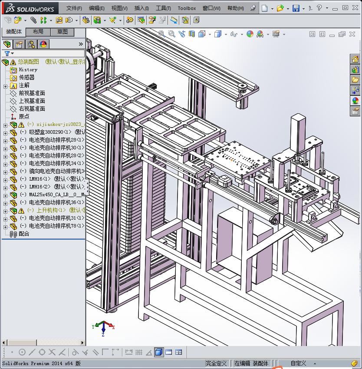Open the File Explorer task pane icon

[355, 80]
